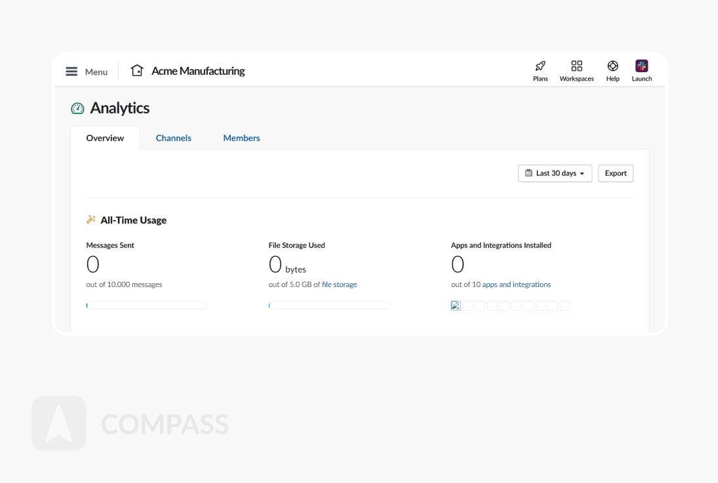Click the Messages Sent progress bar
The image size is (718, 483).
point(147,305)
